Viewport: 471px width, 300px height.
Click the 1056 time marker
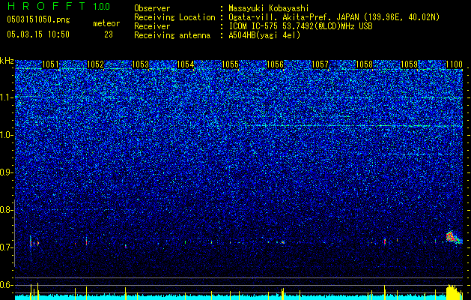[275, 64]
